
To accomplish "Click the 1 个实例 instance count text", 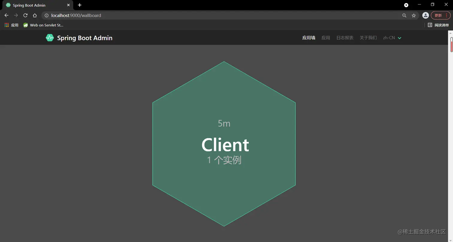I will pos(224,160).
